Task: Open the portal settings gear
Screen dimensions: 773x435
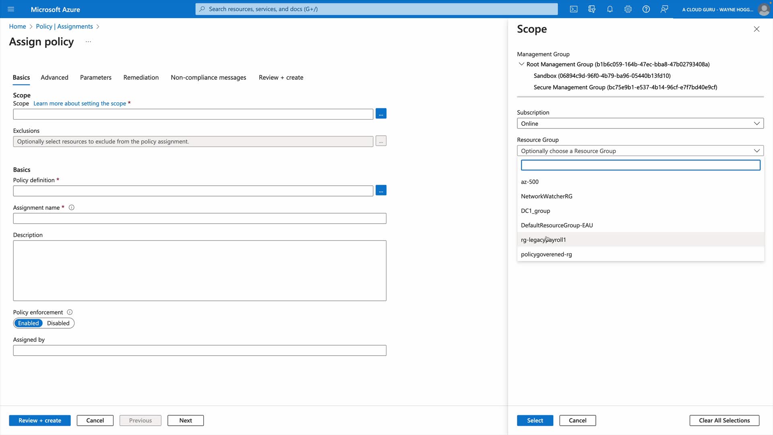Action: point(628,9)
